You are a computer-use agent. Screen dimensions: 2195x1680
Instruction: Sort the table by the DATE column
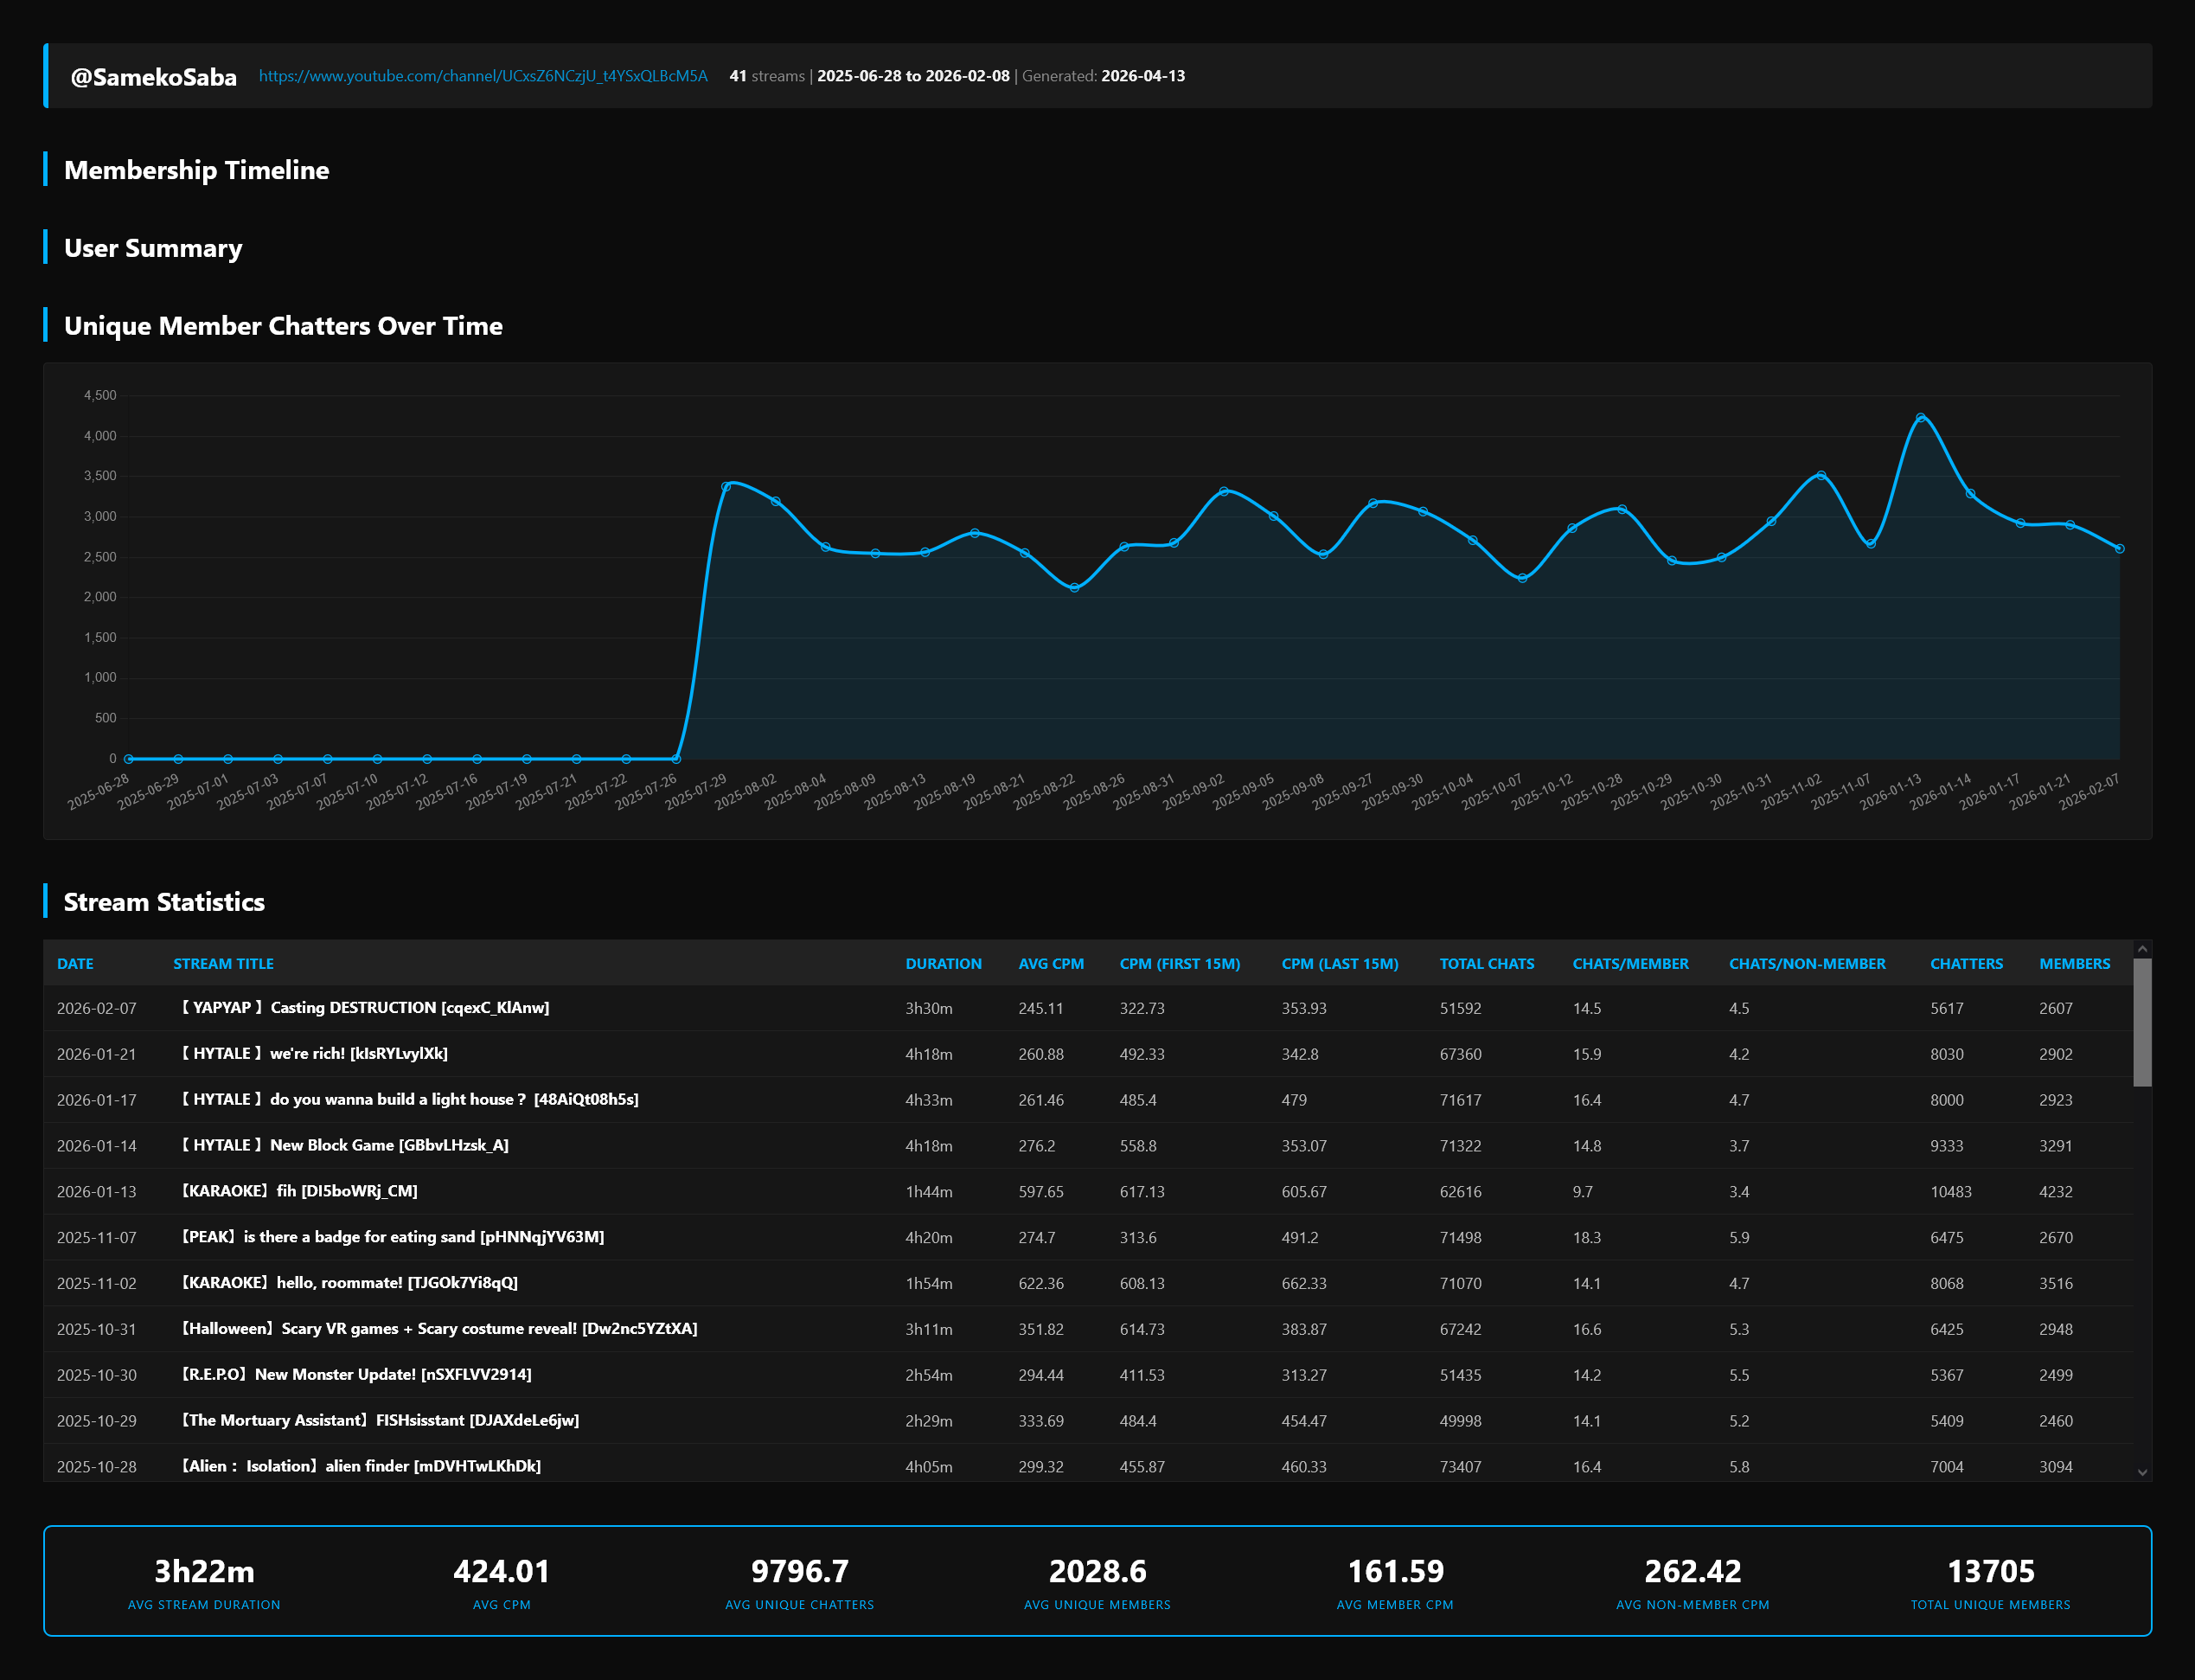click(75, 964)
